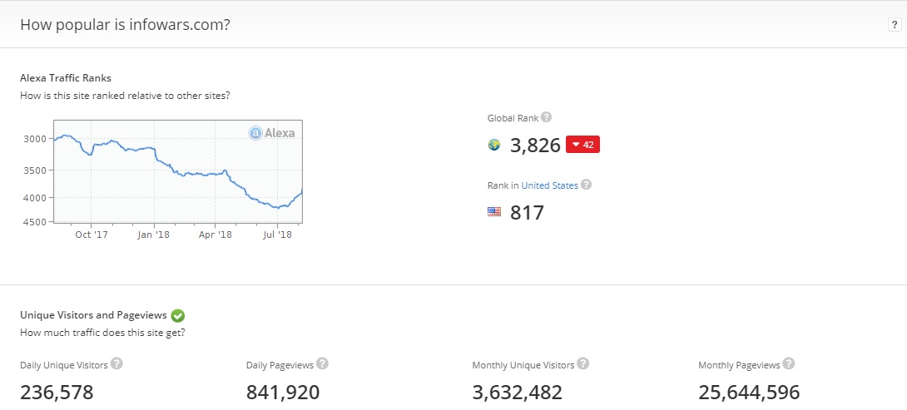Viewport: 907px width, 410px height.
Task: Click the help question mark button at top right
Action: pyautogui.click(x=895, y=24)
